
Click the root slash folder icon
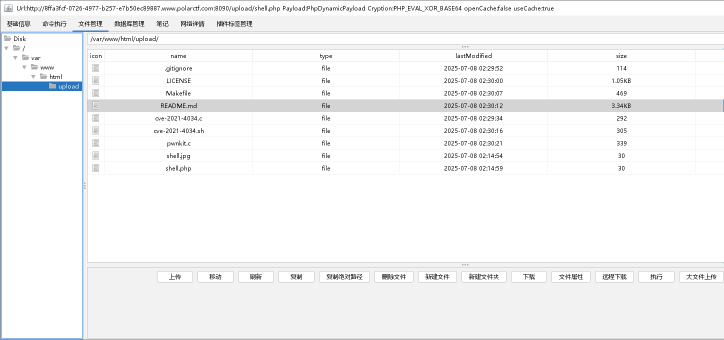17,48
